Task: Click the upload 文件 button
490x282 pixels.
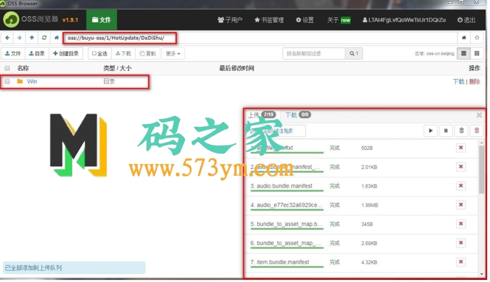Action: (x=13, y=54)
